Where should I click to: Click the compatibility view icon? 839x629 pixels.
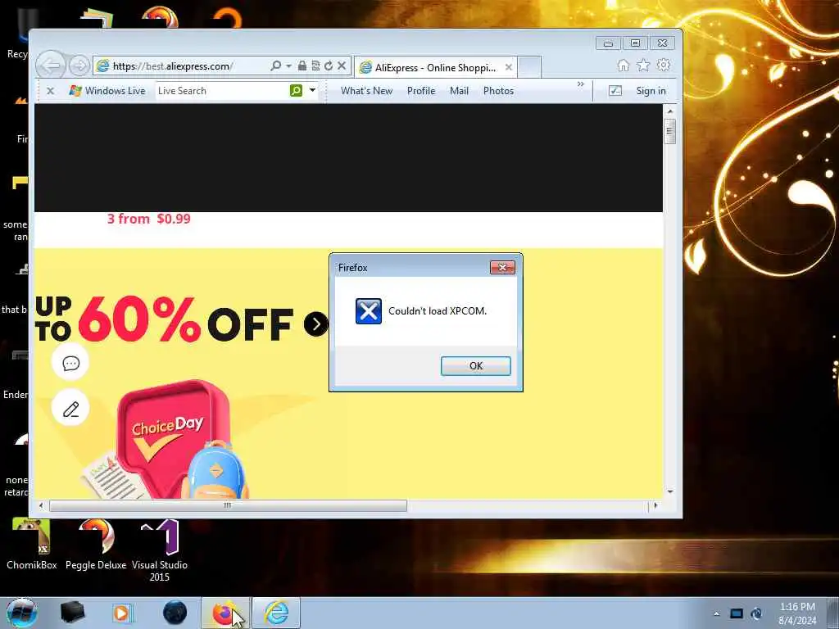tap(315, 66)
